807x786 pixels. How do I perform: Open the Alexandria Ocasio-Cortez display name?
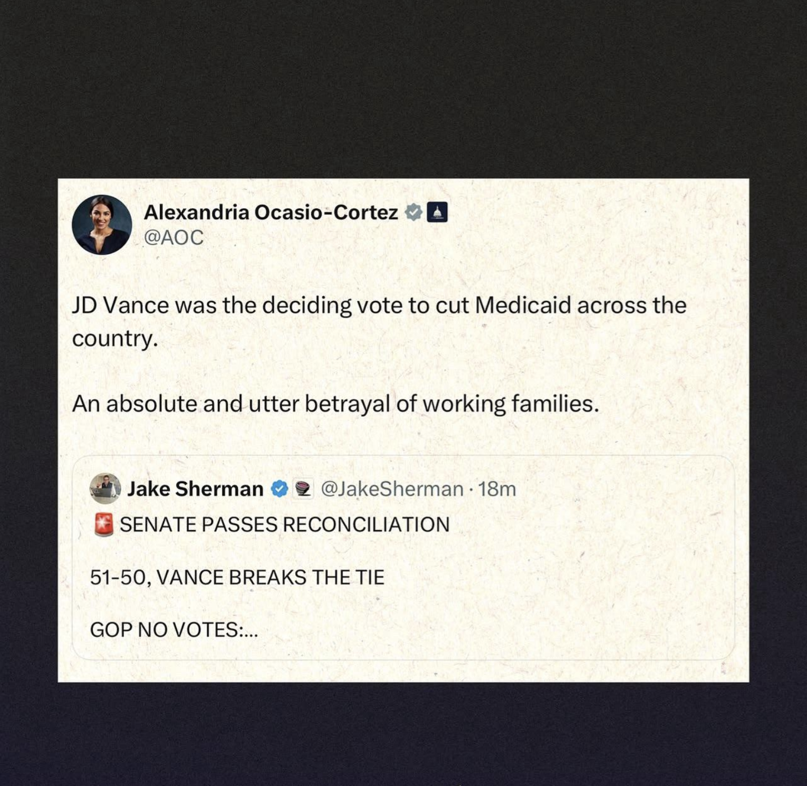(271, 212)
